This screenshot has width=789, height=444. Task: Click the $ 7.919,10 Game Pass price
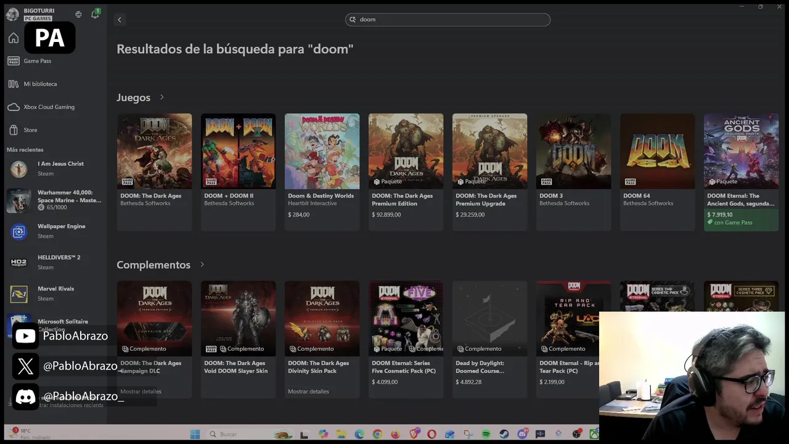[x=719, y=215]
